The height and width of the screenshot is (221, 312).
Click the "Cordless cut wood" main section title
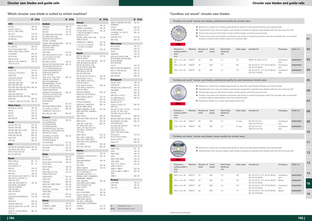coord(200,14)
